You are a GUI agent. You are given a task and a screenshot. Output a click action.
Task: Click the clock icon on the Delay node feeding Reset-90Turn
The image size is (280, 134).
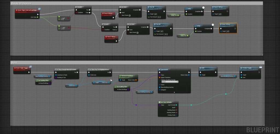coord(213,25)
